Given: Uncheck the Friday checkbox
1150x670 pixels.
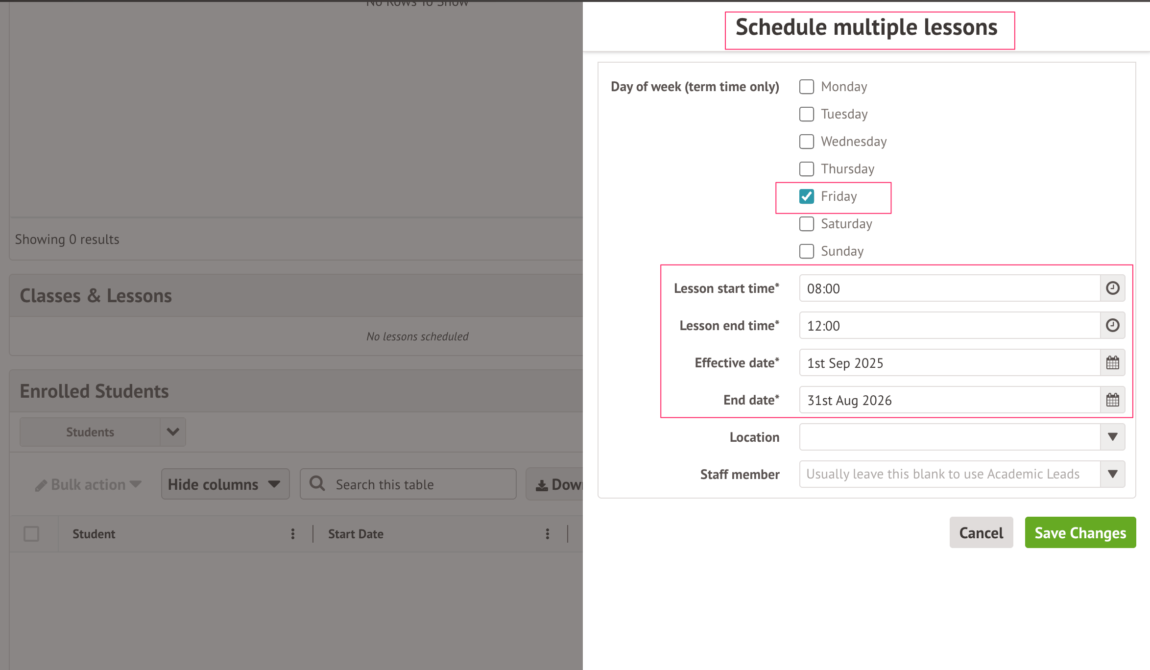Looking at the screenshot, I should [x=807, y=196].
